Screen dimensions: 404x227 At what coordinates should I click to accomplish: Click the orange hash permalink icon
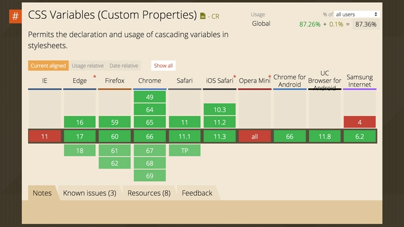15,16
